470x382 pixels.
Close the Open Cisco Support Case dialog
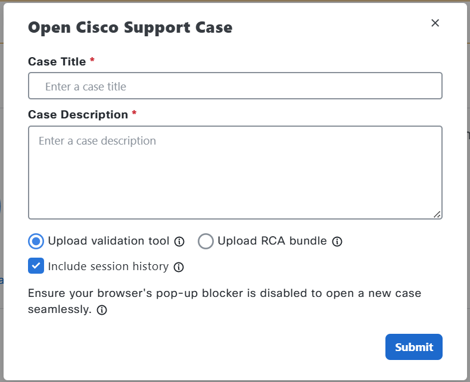(x=435, y=23)
